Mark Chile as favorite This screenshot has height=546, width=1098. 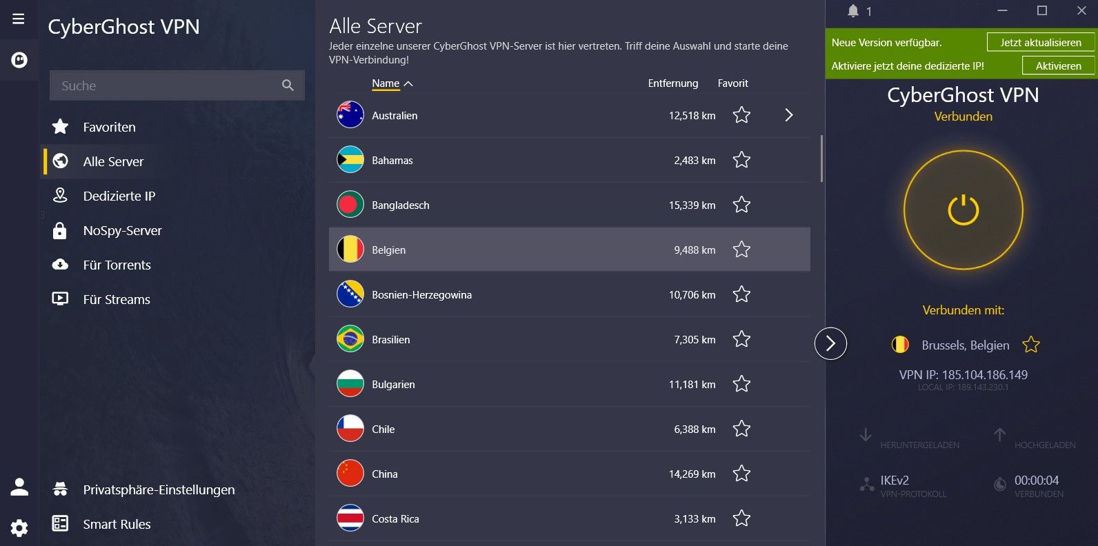tap(741, 429)
